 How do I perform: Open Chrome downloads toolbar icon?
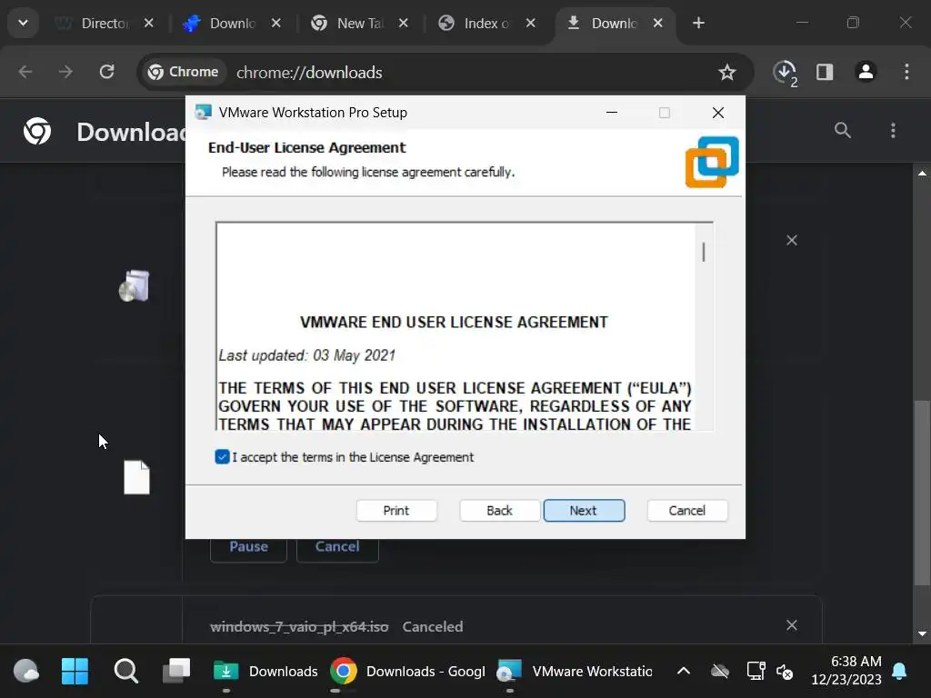785,73
